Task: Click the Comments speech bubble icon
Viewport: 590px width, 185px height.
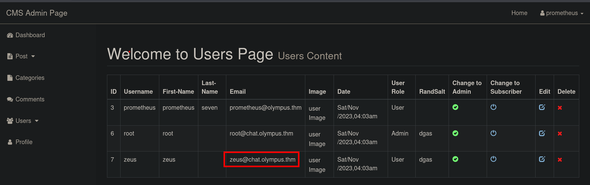Action: point(10,100)
